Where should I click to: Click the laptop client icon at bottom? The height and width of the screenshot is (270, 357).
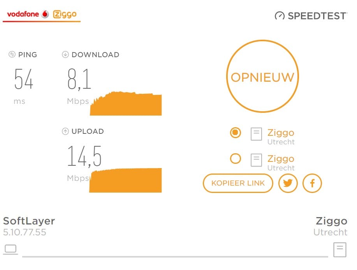(11, 249)
